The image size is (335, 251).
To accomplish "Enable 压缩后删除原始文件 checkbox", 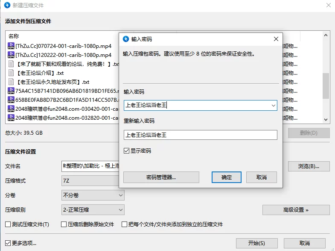I will (x=64, y=224).
